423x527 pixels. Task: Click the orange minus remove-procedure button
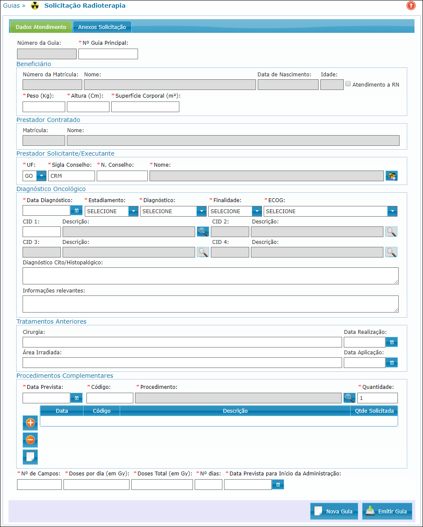coord(30,440)
